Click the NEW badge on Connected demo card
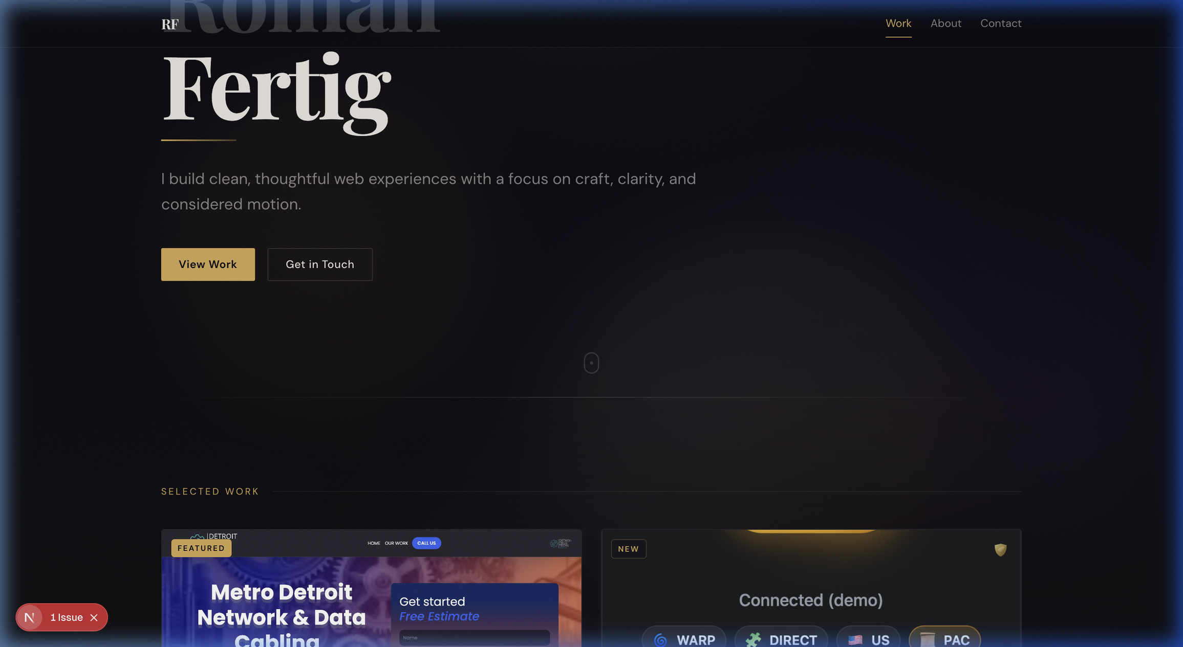1183x647 pixels. pyautogui.click(x=629, y=549)
